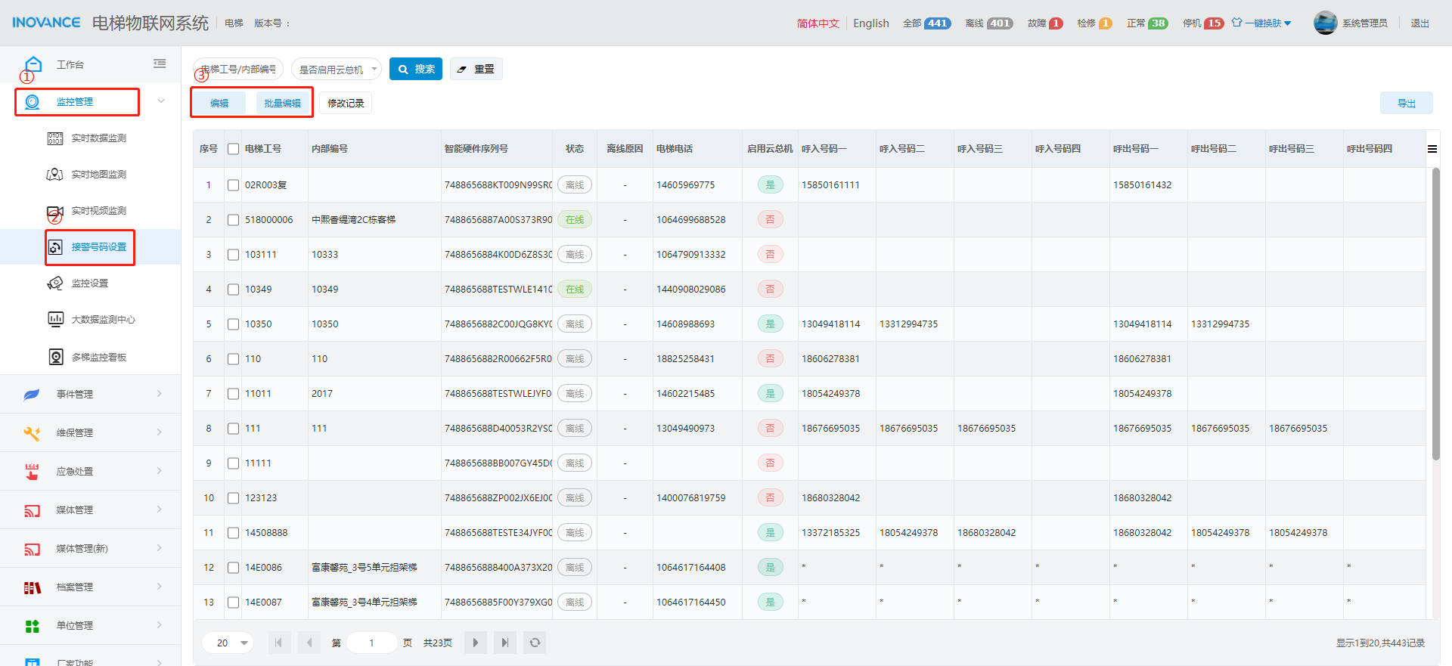Click the table column settings icon

tap(1432, 149)
